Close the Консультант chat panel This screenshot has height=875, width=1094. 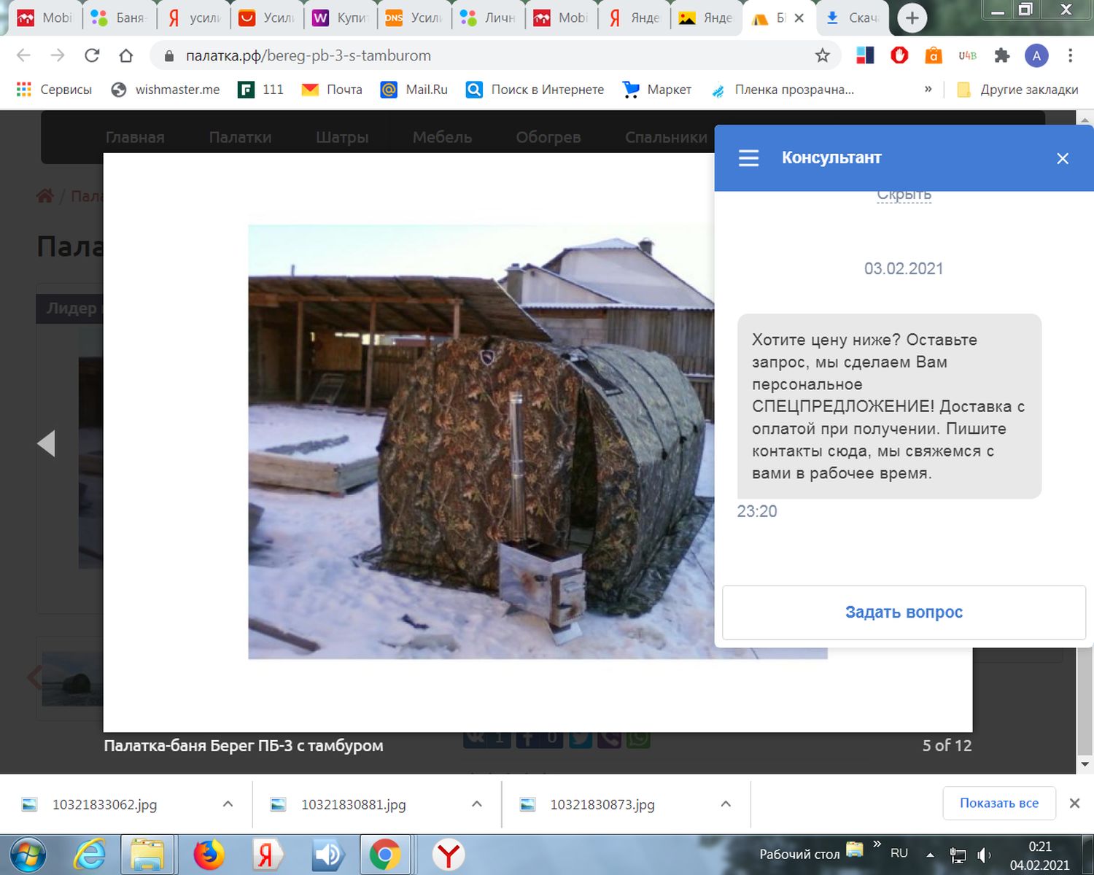tap(1062, 158)
